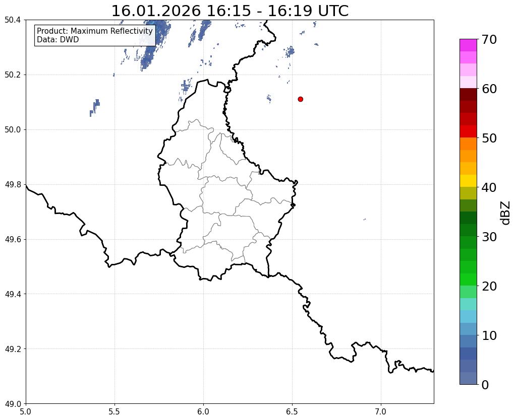Click the longitude label 7.0
Viewport: 516px width, 420px height.
[381, 412]
